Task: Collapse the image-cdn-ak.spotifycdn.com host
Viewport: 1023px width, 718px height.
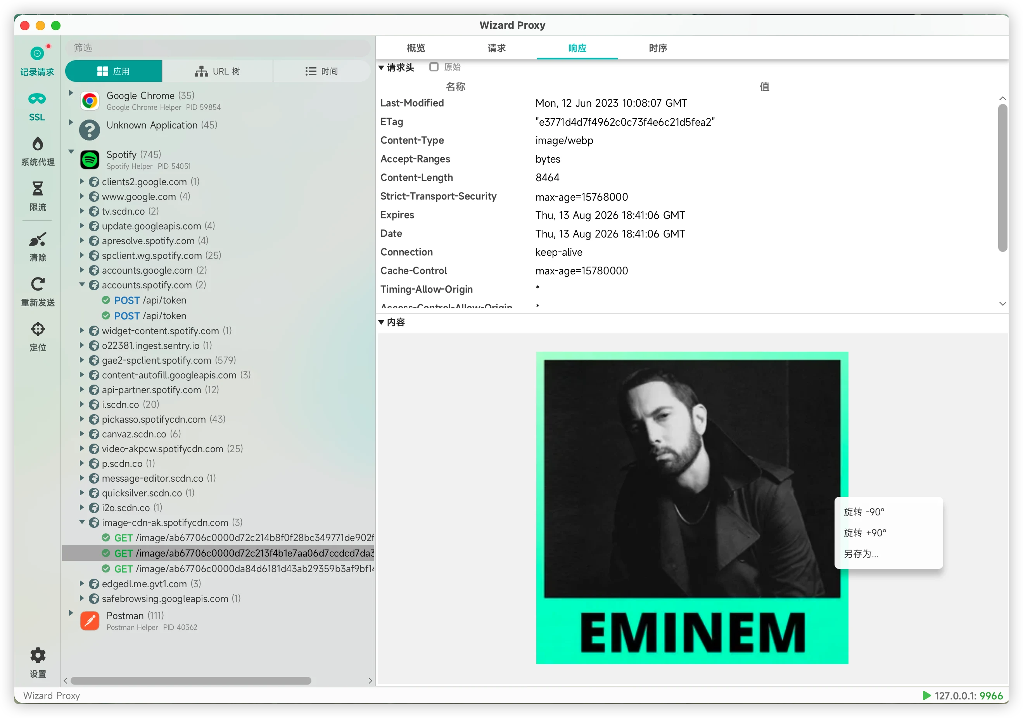Action: (82, 522)
